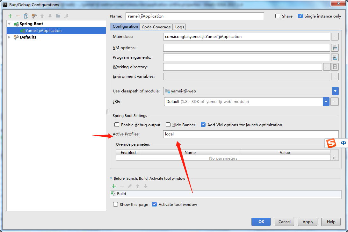Image resolution: width=348 pixels, height=232 pixels.
Task: Click Enabled column header
Action: tap(128, 152)
